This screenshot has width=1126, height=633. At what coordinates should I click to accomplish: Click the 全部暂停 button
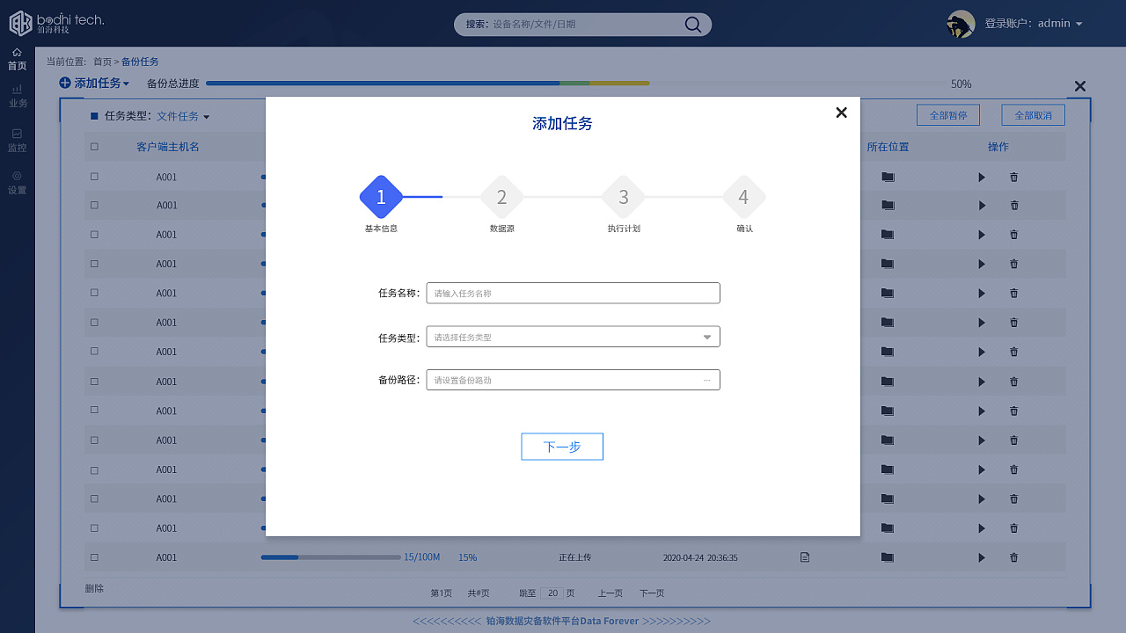tap(947, 115)
